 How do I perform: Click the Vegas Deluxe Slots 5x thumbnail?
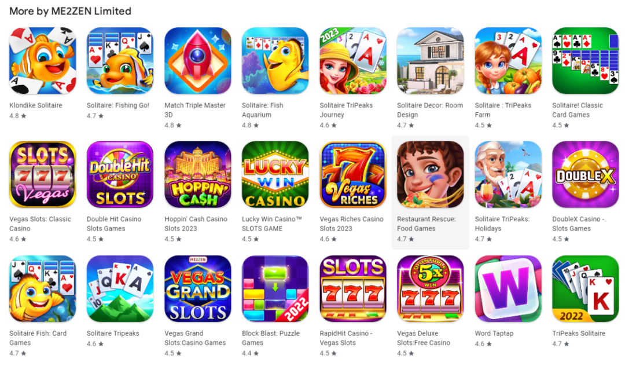[430, 288]
